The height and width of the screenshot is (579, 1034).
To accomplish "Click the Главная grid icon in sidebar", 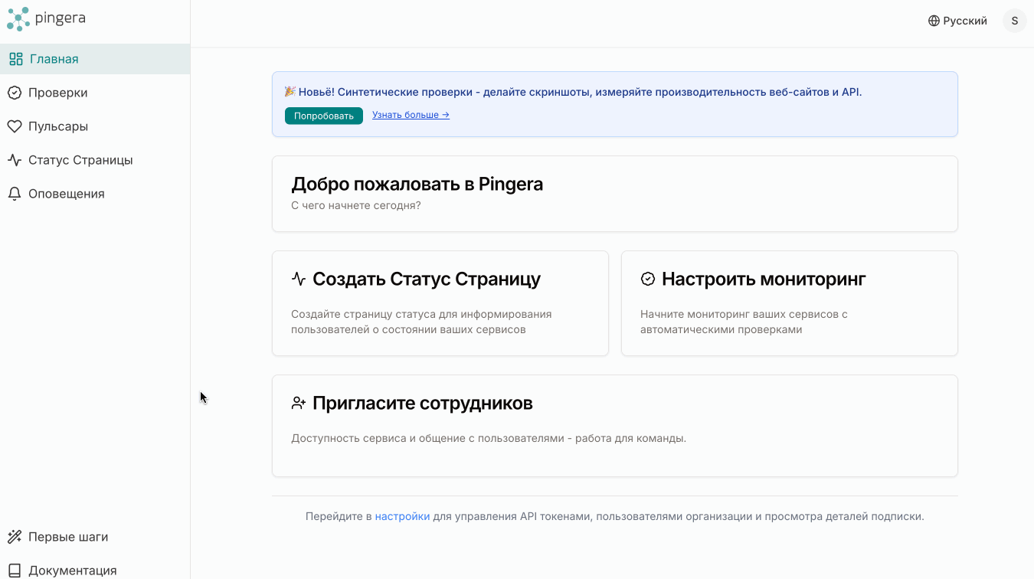I will coord(15,59).
